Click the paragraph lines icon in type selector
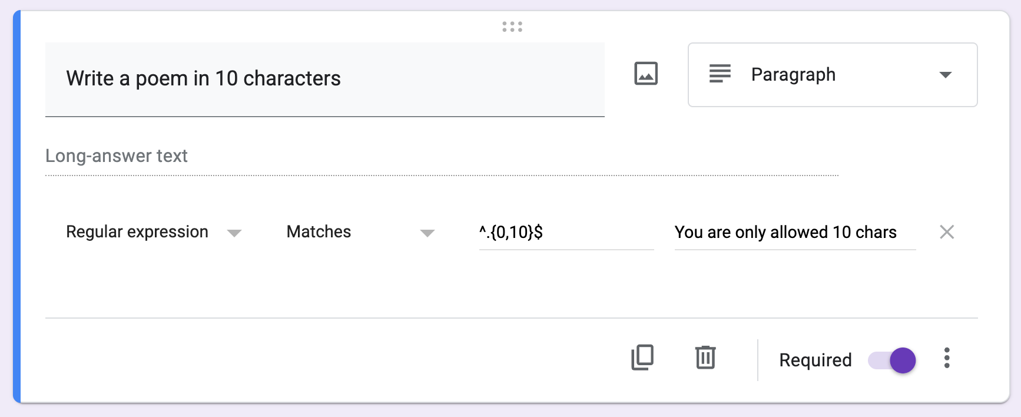 pos(720,74)
